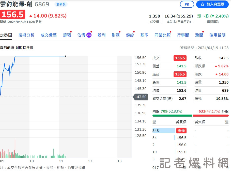Viewport: 231px width, 173px height.
Task: Click the red 外盤 proportion bar
Action: (x=211, y=116)
